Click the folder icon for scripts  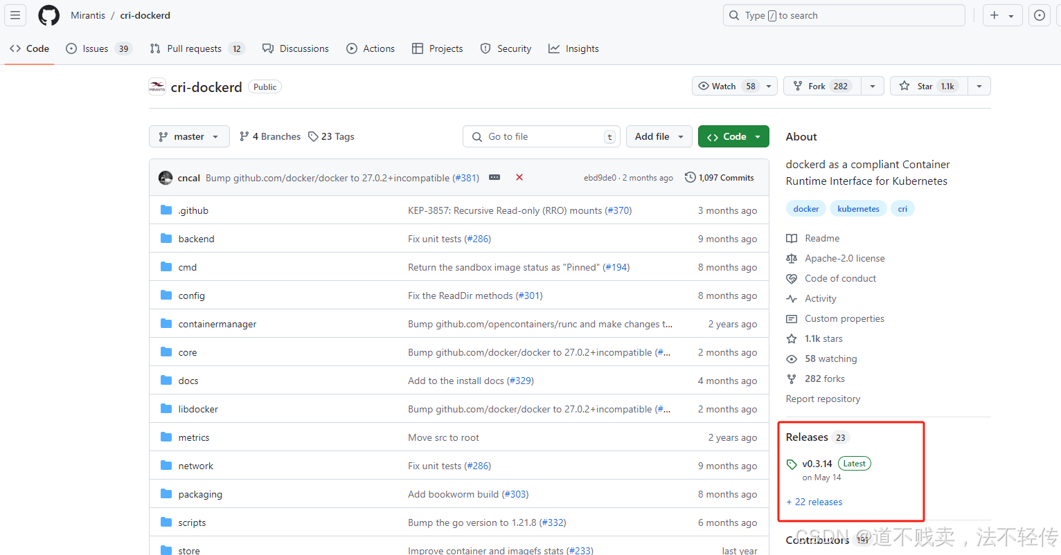click(166, 522)
